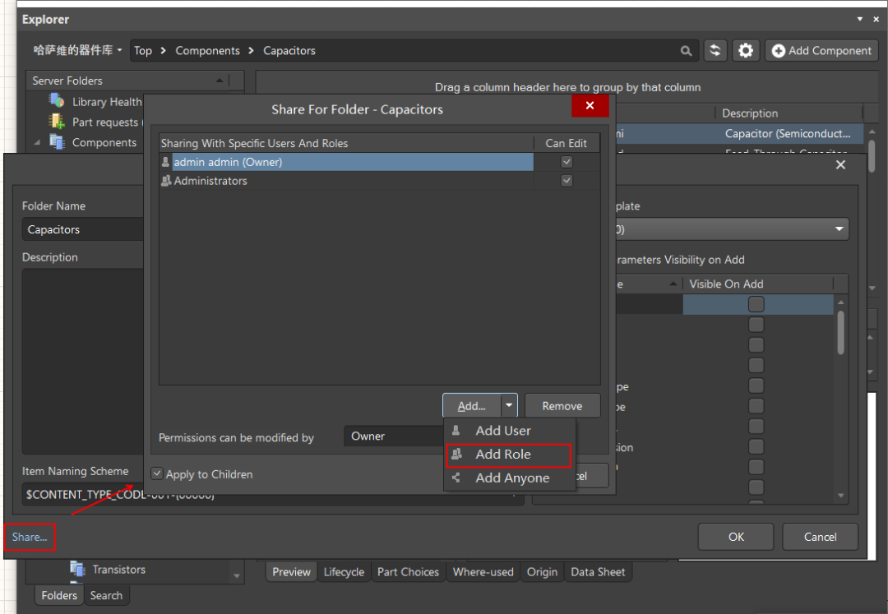Switch to Search tab at bottom

pyautogui.click(x=106, y=595)
